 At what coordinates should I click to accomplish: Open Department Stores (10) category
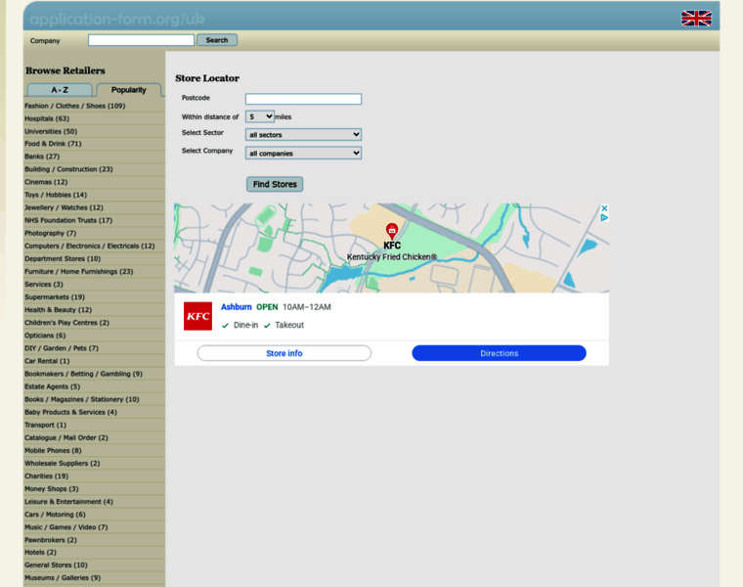[x=63, y=259]
